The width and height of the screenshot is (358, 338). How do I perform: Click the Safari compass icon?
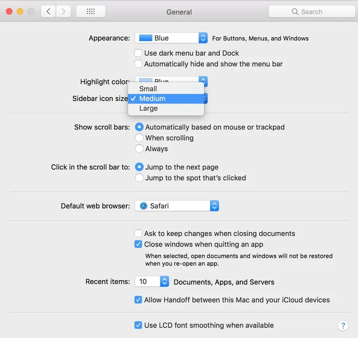(143, 206)
